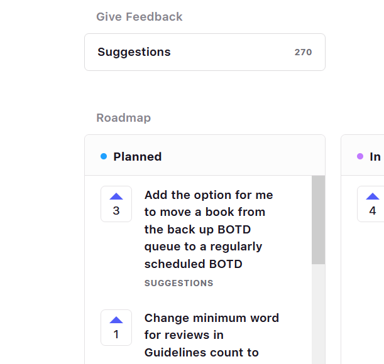The image size is (384, 364).
Task: Click the Roadmap section heading
Action: pyautogui.click(x=123, y=118)
